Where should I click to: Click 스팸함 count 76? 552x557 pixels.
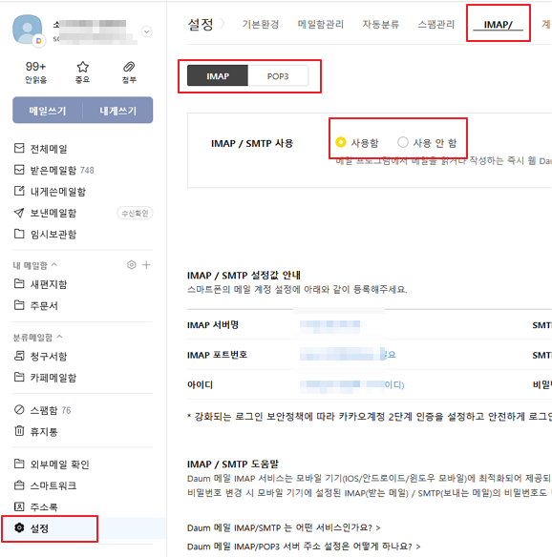pos(66,411)
